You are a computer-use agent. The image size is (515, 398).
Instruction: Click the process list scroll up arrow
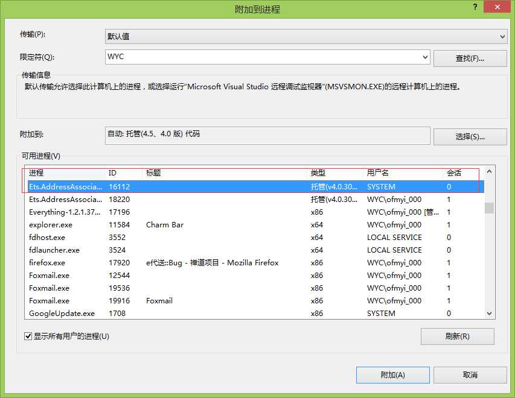pyautogui.click(x=489, y=171)
